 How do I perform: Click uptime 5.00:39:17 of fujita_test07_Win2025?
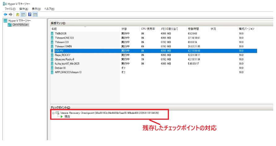coord(193,64)
